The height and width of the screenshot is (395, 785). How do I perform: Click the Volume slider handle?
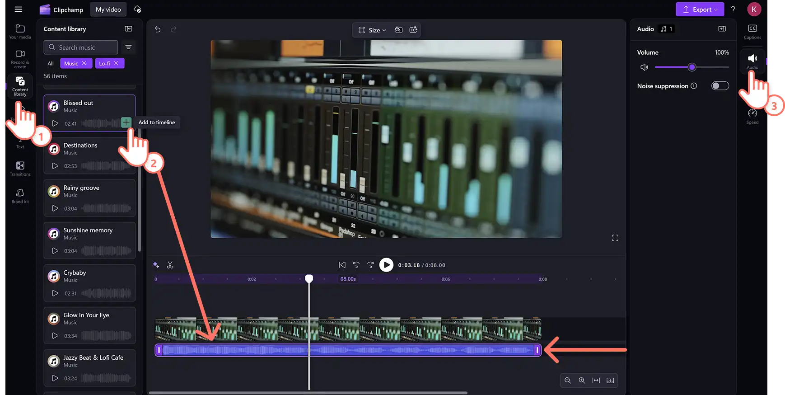click(x=692, y=67)
